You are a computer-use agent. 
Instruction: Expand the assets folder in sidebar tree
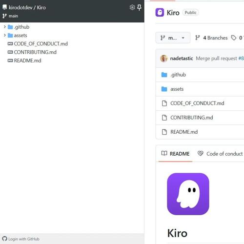5,35
